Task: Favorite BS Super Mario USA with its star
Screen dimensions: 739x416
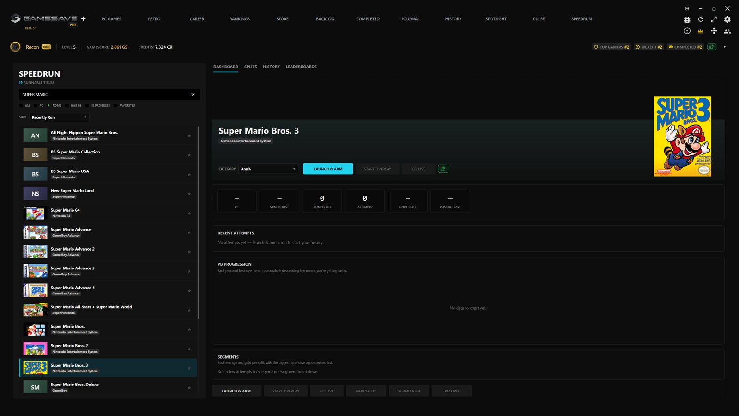Action: coord(189,174)
